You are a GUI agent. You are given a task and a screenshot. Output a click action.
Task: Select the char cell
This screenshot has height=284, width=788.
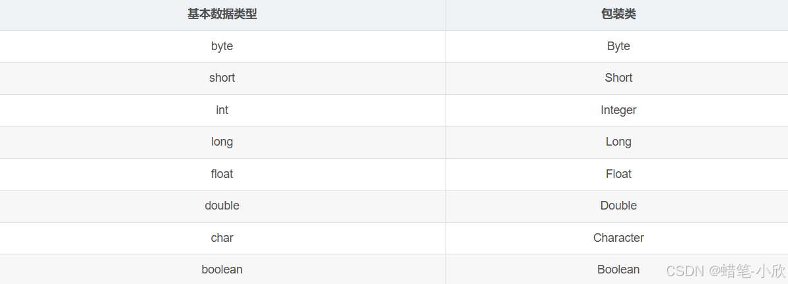[222, 238]
